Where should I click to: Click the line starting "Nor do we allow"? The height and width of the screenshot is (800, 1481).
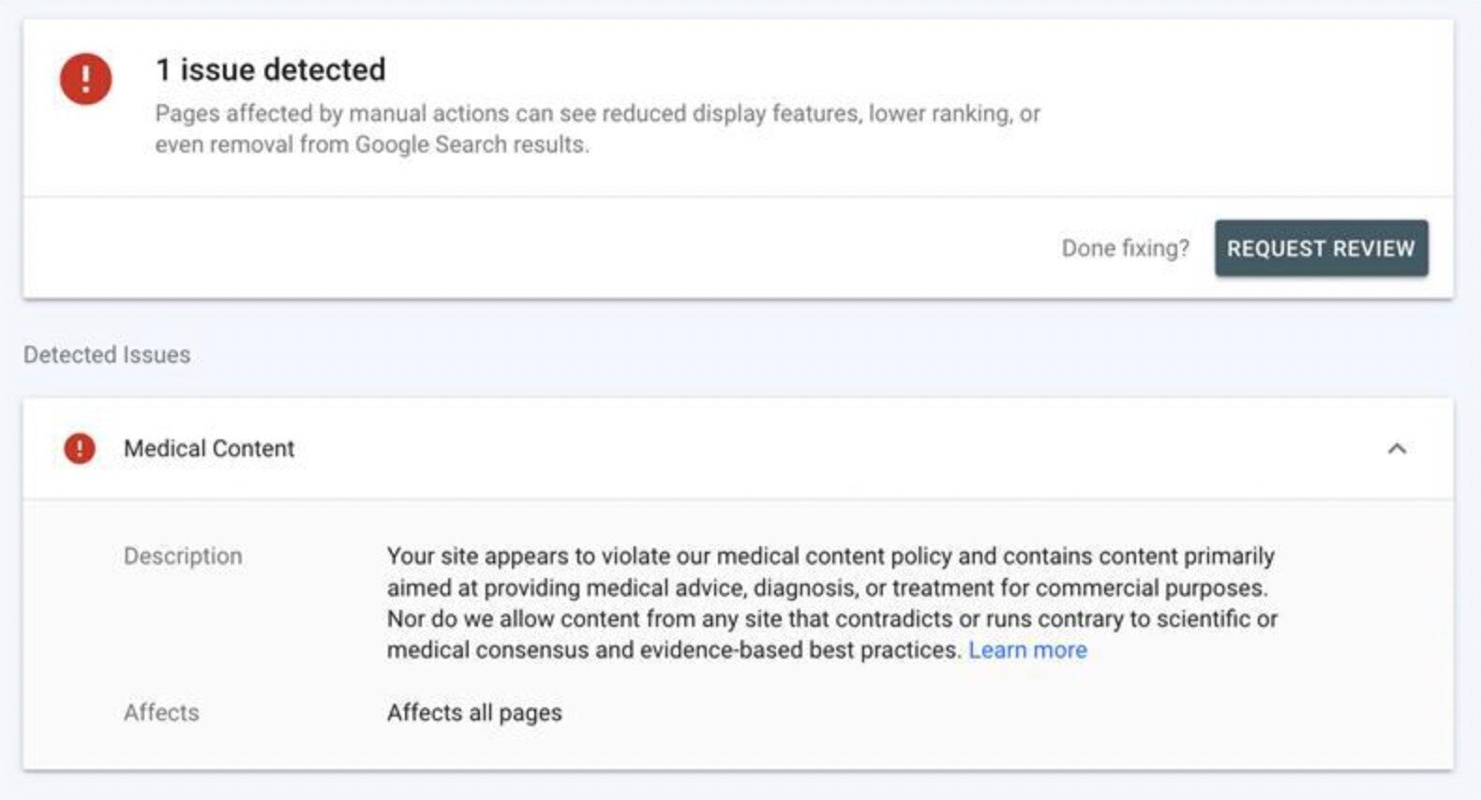[x=831, y=619]
